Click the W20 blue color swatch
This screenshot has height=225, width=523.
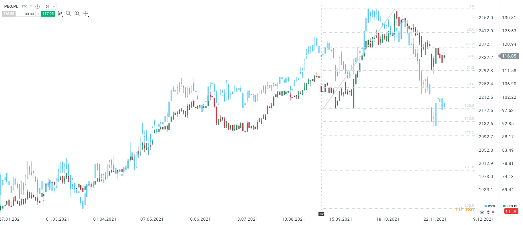[486, 206]
